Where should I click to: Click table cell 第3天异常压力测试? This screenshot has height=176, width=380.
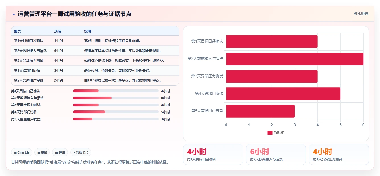(28, 61)
